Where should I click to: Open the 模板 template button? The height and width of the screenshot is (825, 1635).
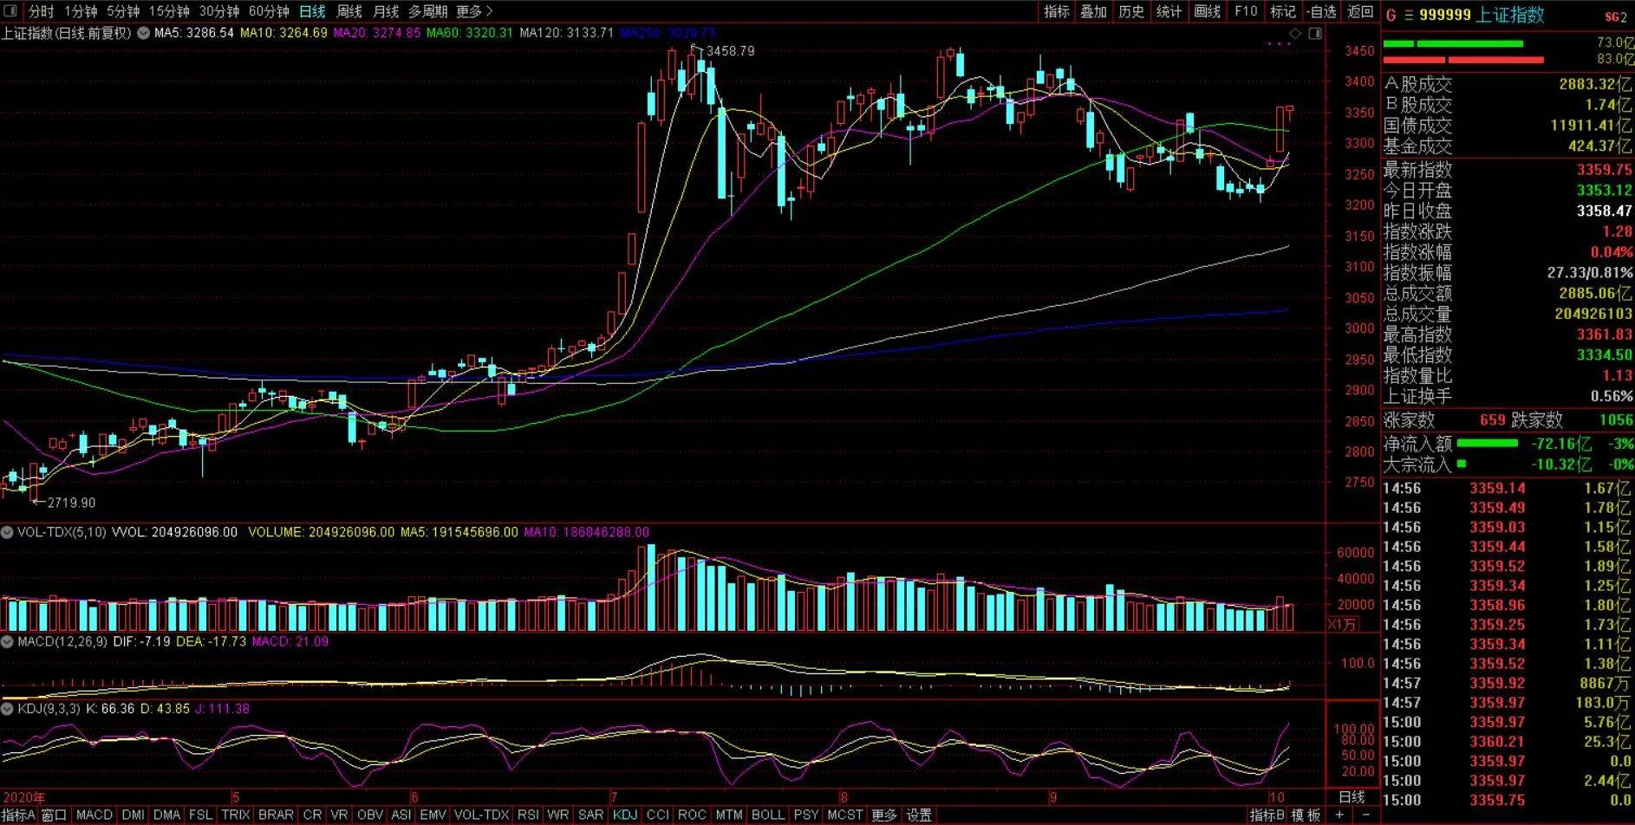pyautogui.click(x=1306, y=815)
